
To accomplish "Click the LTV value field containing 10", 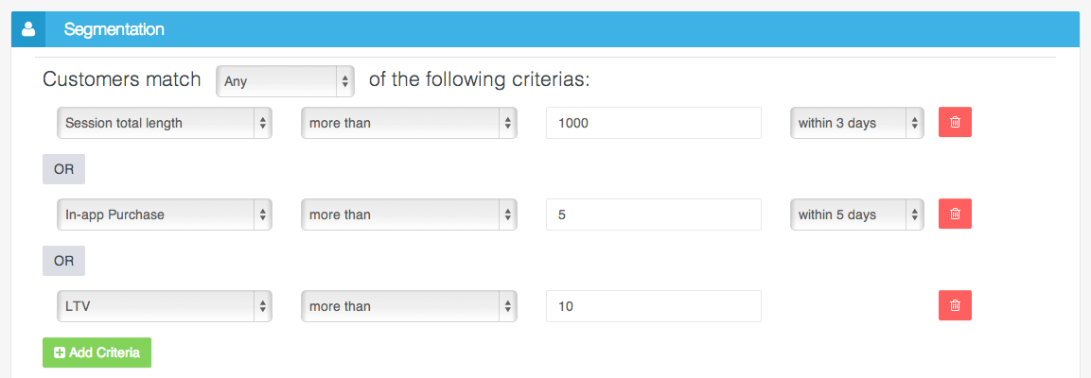I will click(653, 306).
